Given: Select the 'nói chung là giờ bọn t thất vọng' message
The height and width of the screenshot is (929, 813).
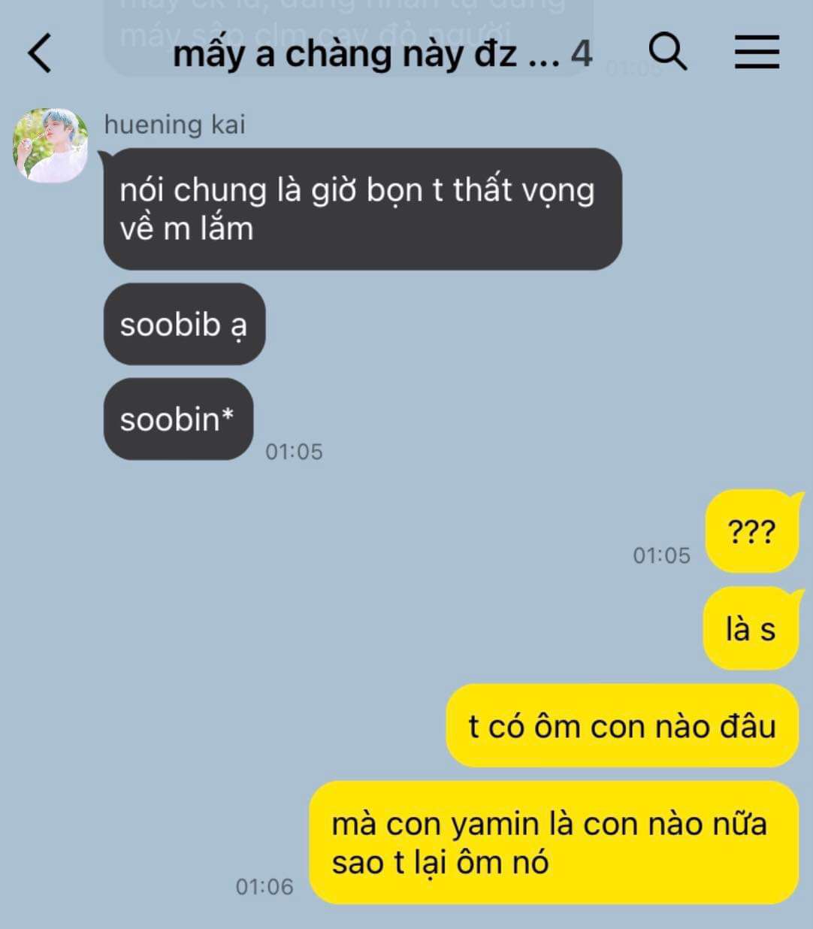Looking at the screenshot, I should pyautogui.click(x=363, y=209).
